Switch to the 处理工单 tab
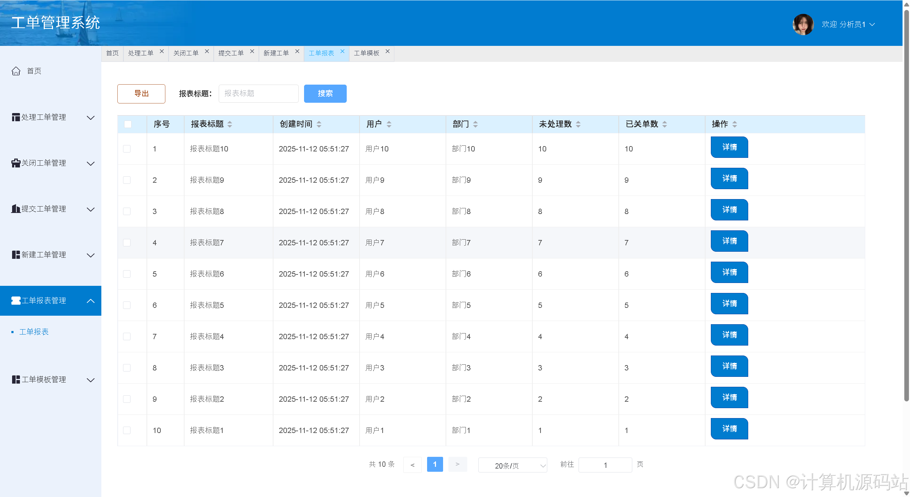 (x=140, y=53)
